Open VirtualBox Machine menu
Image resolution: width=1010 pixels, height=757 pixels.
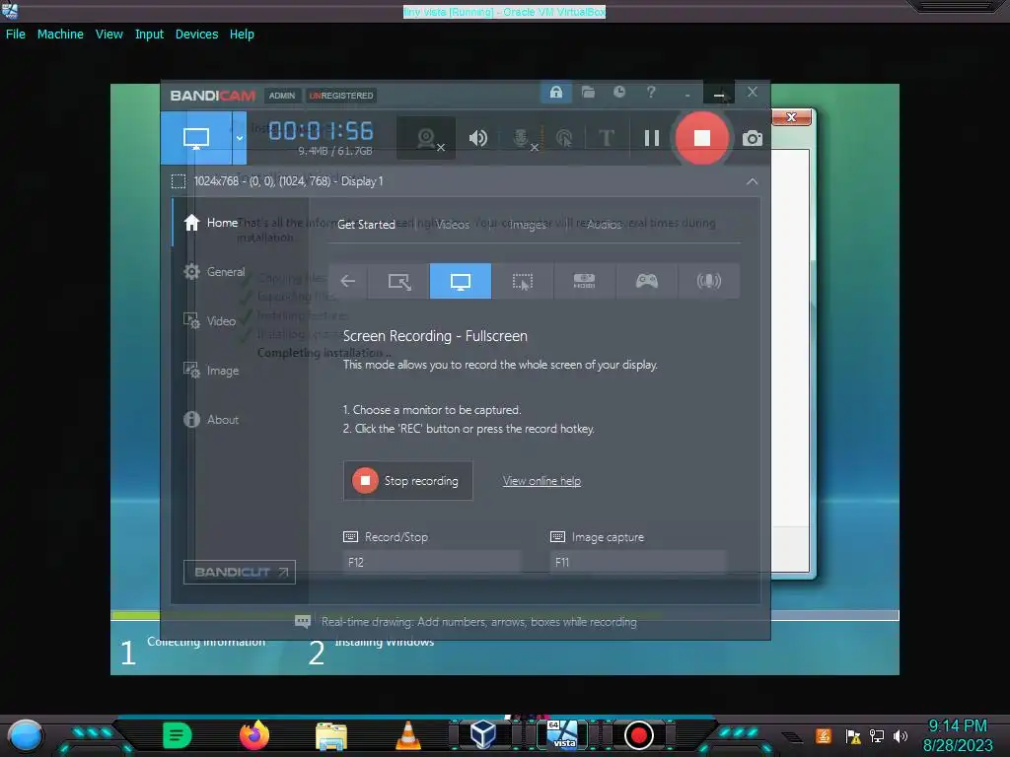coord(60,34)
